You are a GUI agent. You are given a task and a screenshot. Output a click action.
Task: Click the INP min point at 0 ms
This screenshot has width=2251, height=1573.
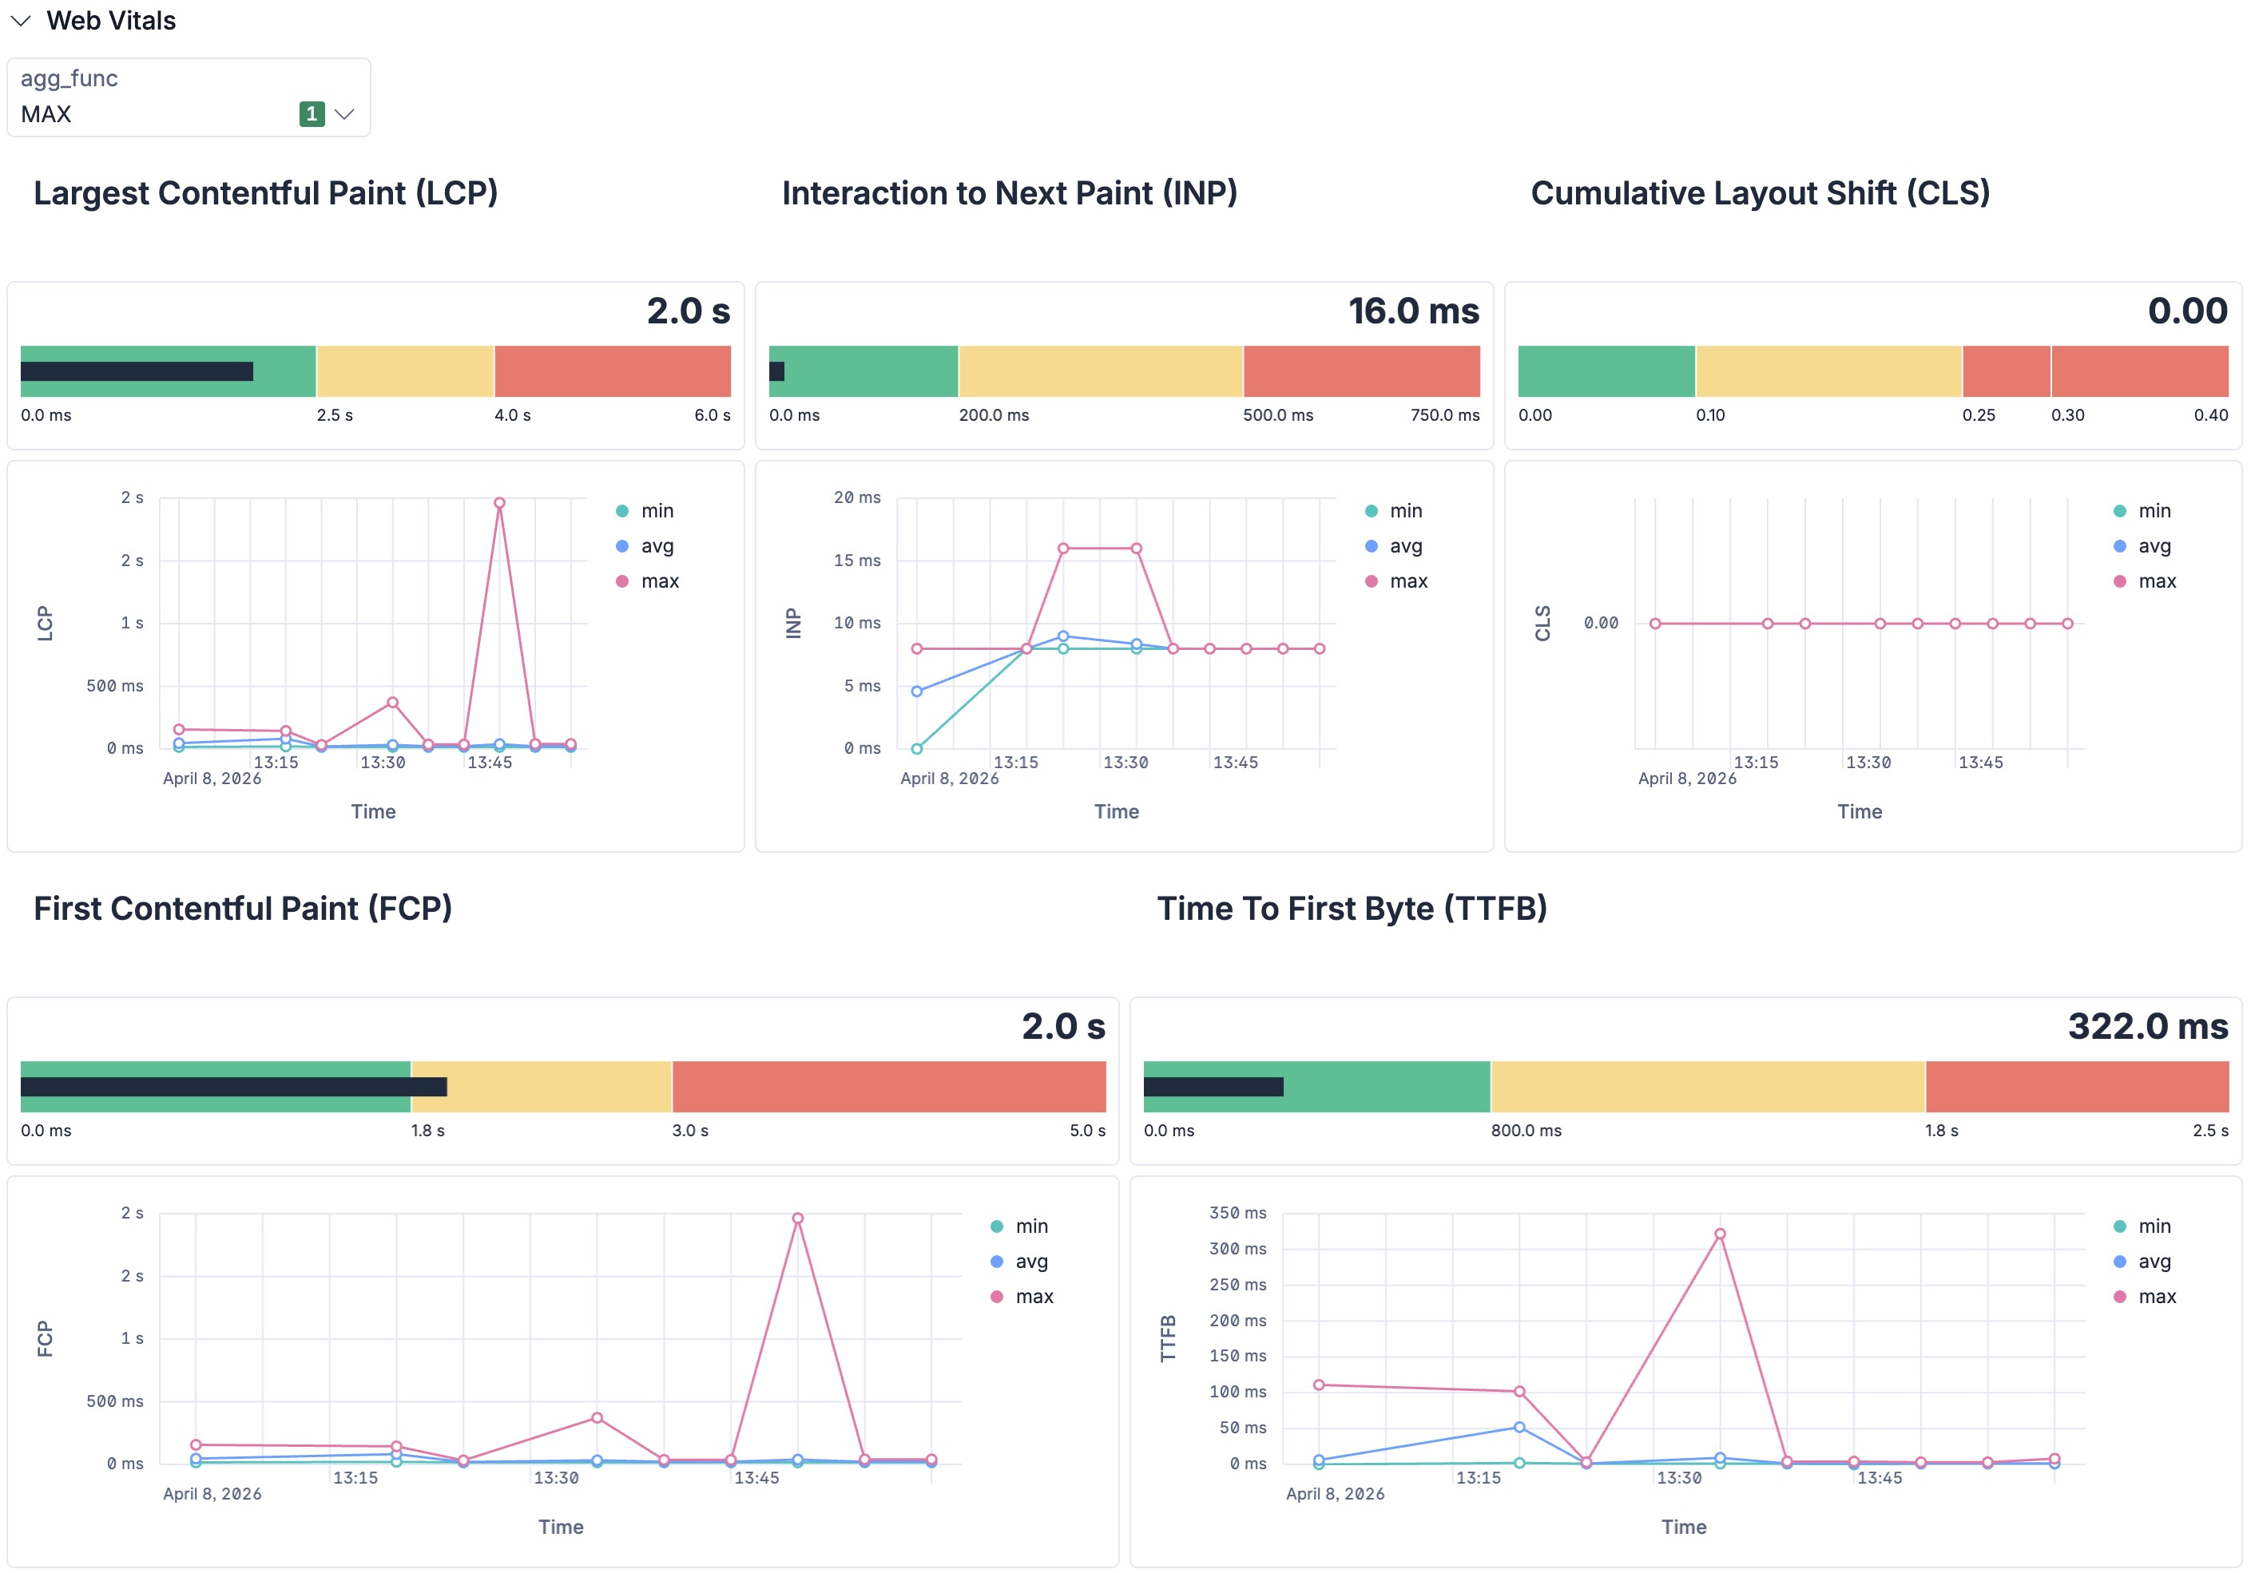[917, 749]
